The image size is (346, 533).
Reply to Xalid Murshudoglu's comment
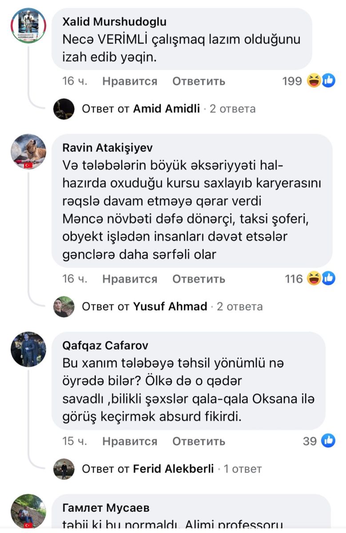199,81
